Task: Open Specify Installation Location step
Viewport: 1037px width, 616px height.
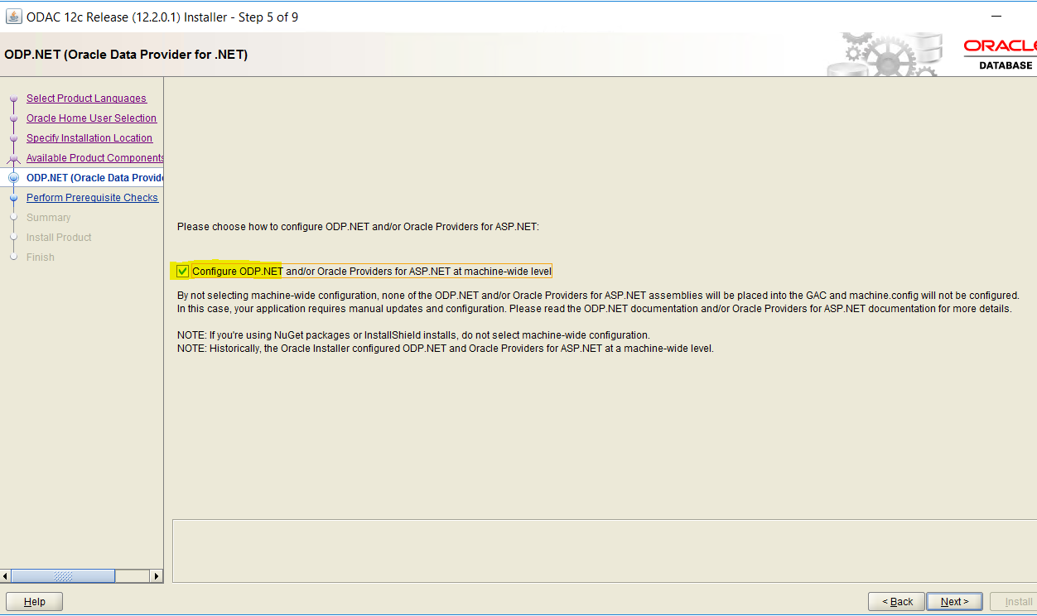Action: point(89,138)
